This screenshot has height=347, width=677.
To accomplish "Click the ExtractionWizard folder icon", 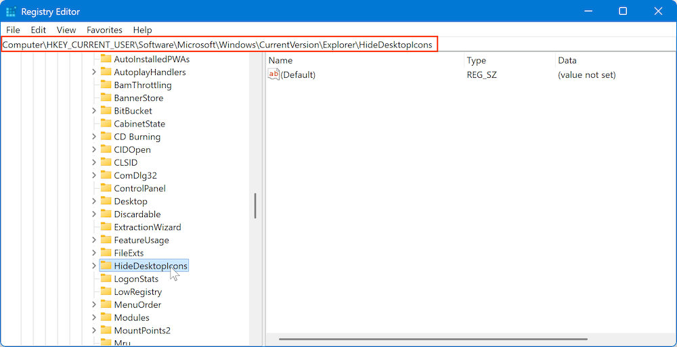I will [106, 227].
